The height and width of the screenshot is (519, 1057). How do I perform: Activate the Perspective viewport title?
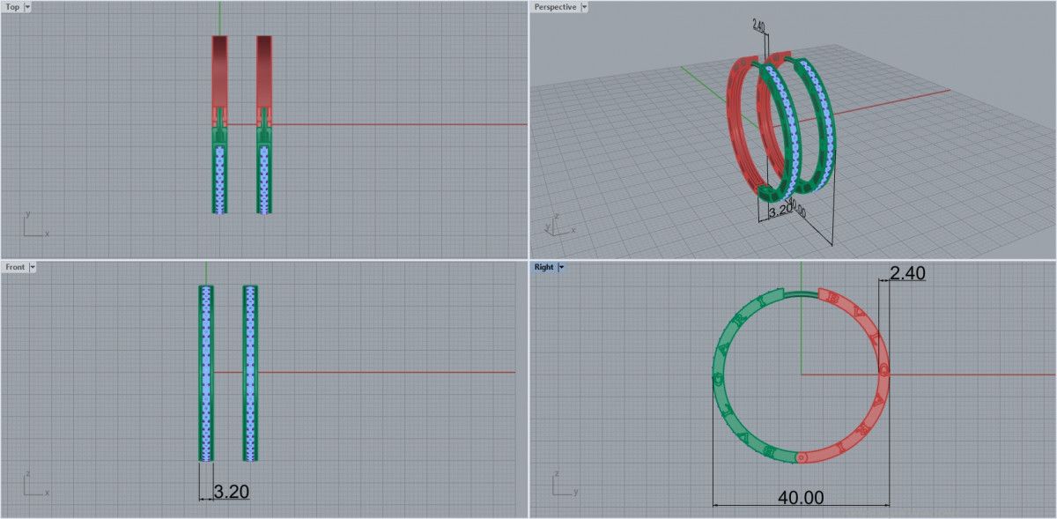point(555,7)
